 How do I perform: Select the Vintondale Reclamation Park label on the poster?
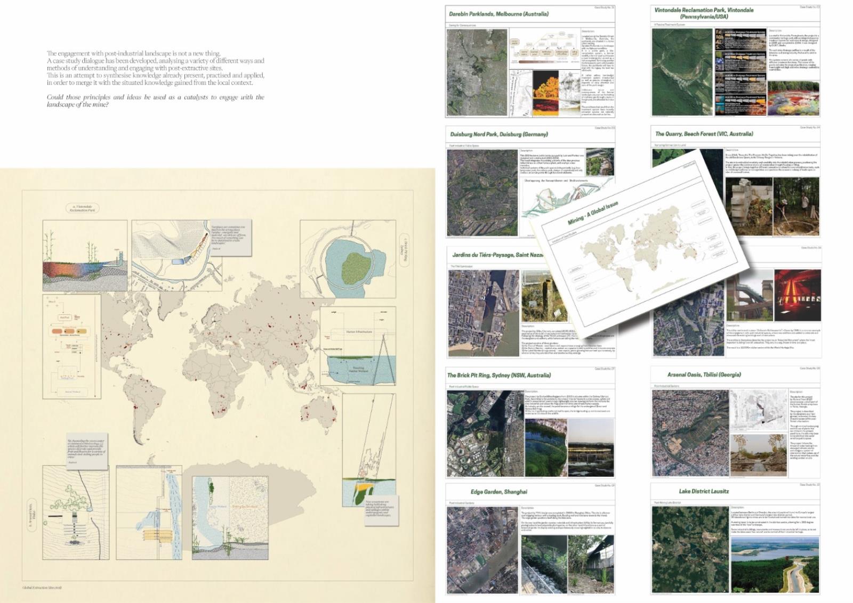pos(82,208)
